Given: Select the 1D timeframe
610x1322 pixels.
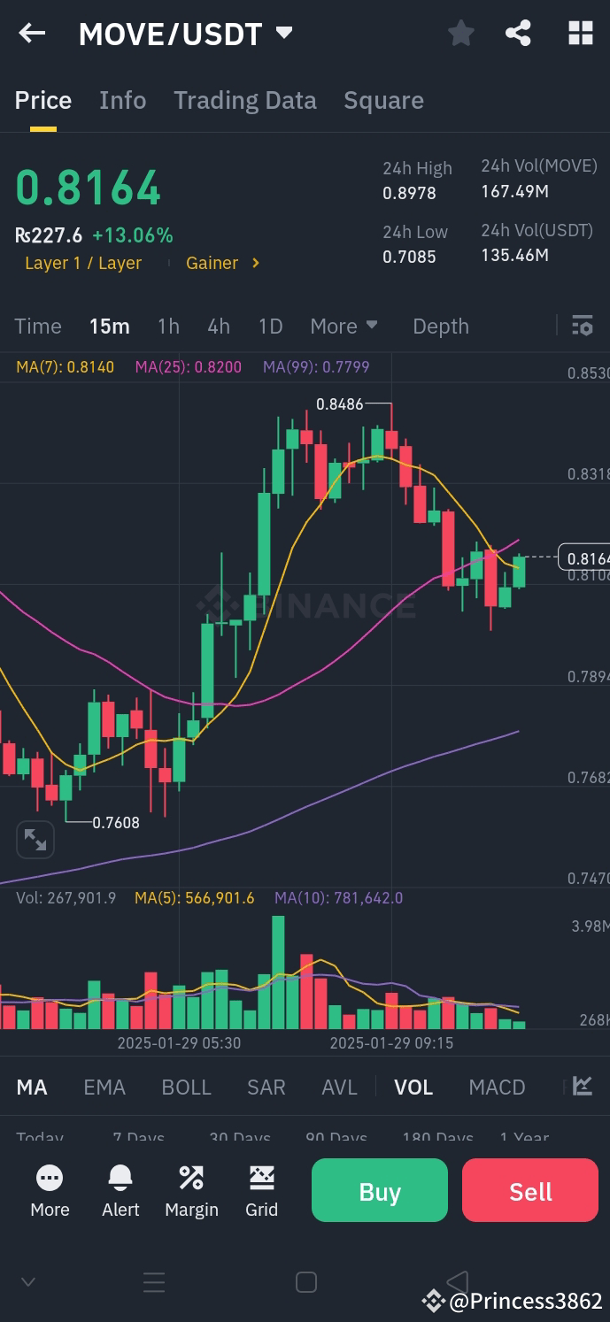Looking at the screenshot, I should [270, 326].
